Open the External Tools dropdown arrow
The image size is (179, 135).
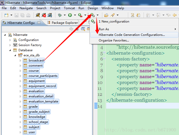coord(85,15)
